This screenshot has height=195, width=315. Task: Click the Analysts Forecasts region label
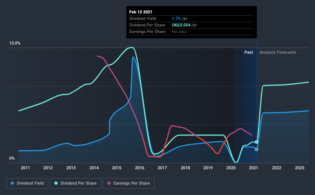pyautogui.click(x=278, y=52)
